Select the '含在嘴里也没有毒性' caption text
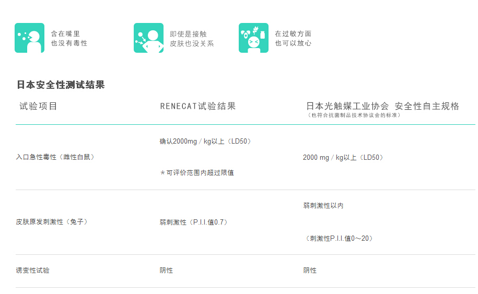 [x=69, y=38]
